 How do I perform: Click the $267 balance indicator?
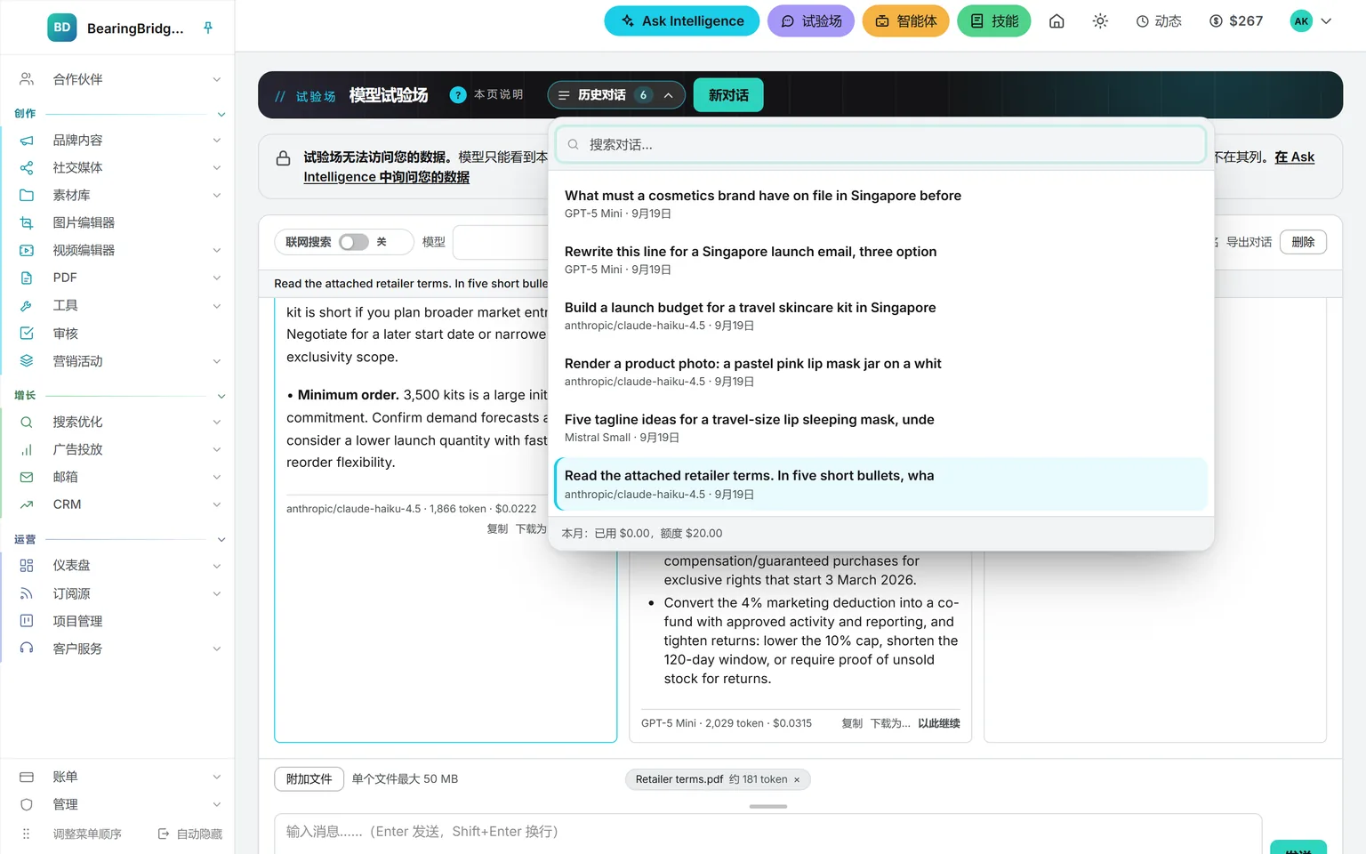pos(1236,21)
